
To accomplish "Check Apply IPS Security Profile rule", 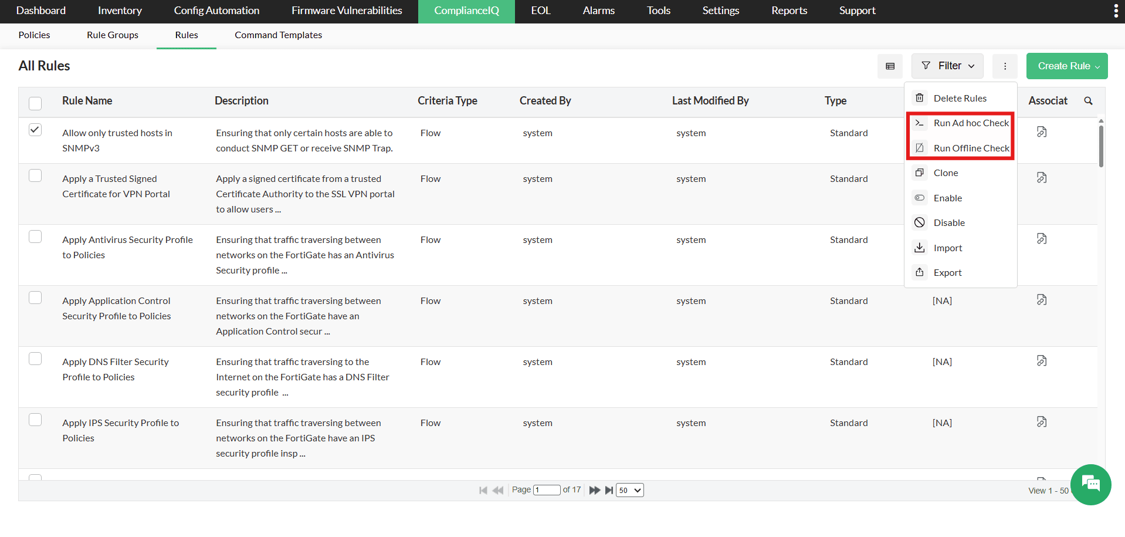I will 35,420.
